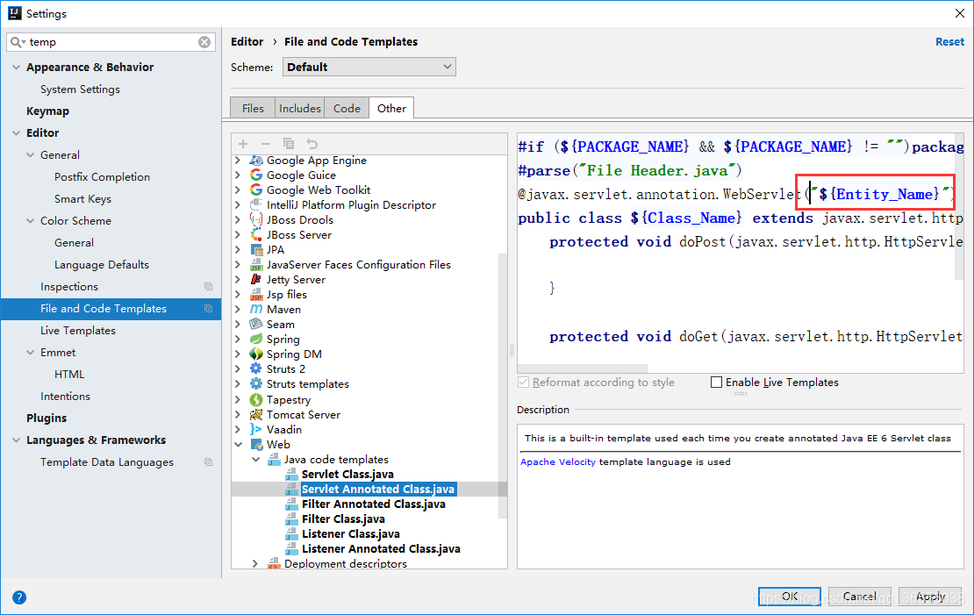Toggle Reformat according to style checkbox
The image size is (974, 615).
[523, 382]
